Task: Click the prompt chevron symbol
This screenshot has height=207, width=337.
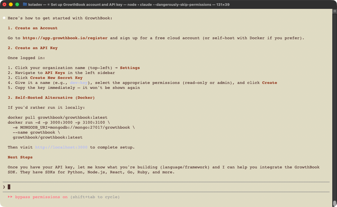Action: point(4,187)
